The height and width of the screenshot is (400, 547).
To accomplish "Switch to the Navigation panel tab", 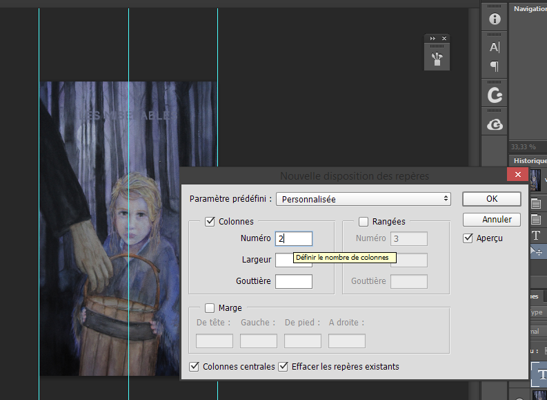I will click(x=530, y=9).
